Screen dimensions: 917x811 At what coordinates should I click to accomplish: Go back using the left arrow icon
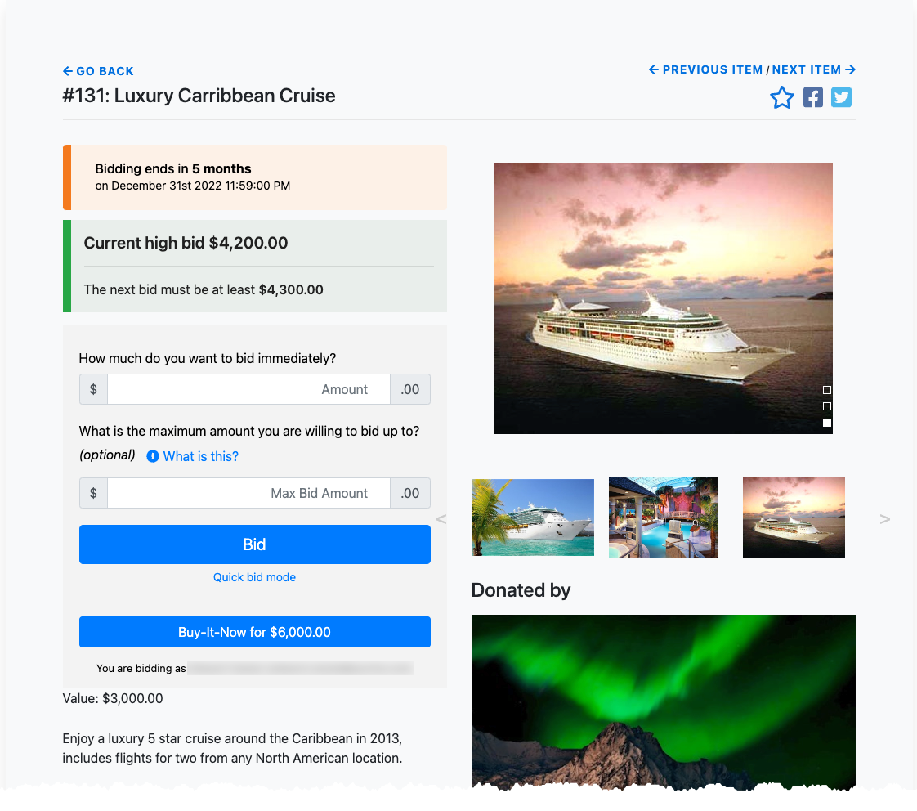pyautogui.click(x=68, y=71)
